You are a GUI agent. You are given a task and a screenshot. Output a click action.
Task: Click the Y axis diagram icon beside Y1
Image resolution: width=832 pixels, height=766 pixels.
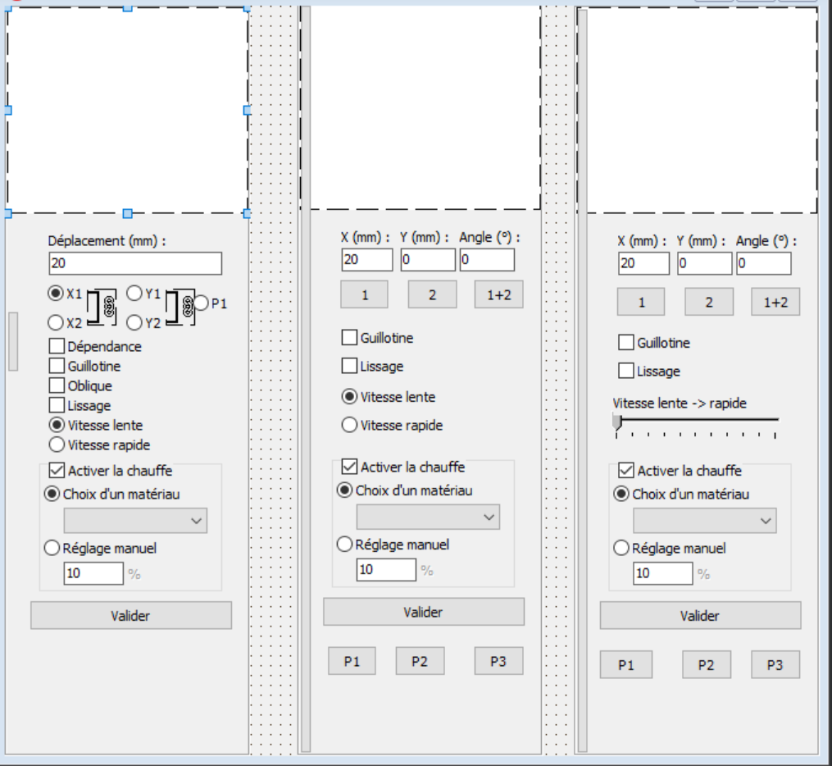(181, 308)
